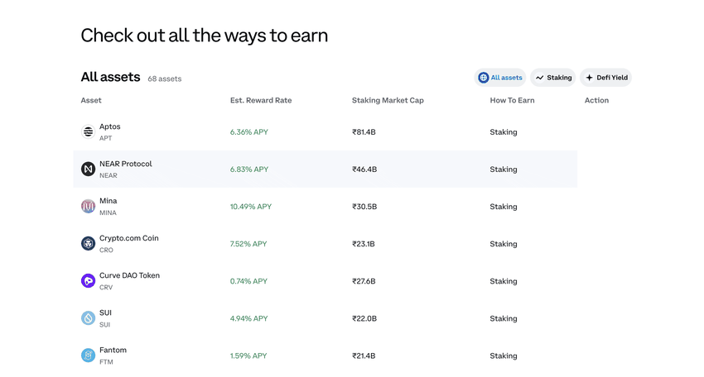
Task: Click the Fantom asset name
Action: coord(113,350)
